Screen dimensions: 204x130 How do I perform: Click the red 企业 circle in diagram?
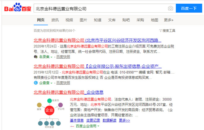click(x=49, y=110)
